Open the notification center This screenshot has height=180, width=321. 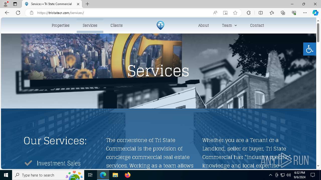point(313,175)
